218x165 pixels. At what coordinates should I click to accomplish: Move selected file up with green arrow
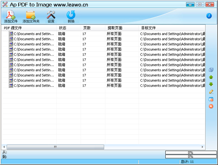coord(211,77)
